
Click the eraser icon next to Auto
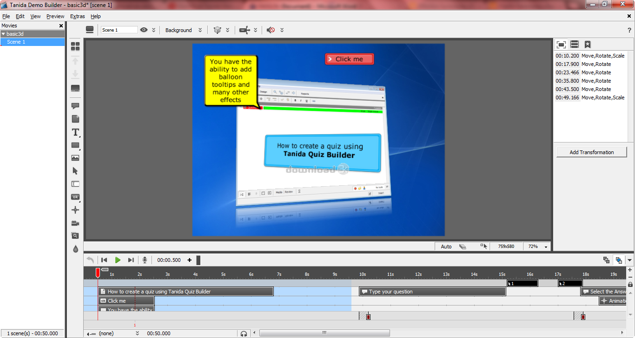coord(463,247)
